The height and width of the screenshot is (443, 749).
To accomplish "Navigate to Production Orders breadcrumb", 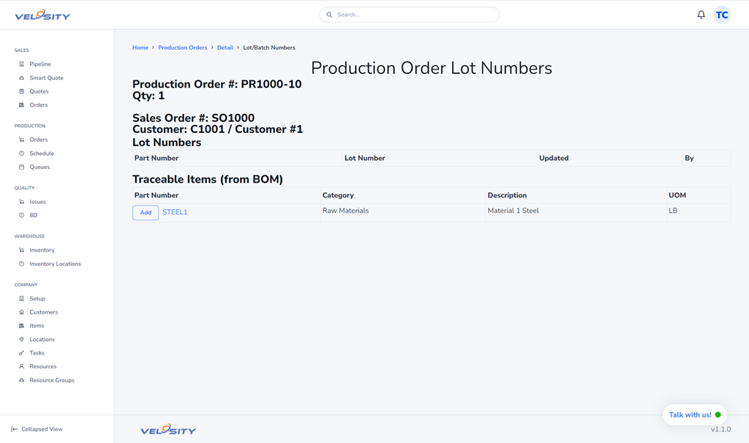I will click(182, 48).
